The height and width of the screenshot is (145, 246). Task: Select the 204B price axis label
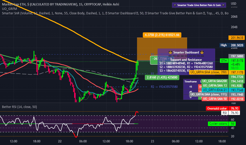tap(234, 27)
